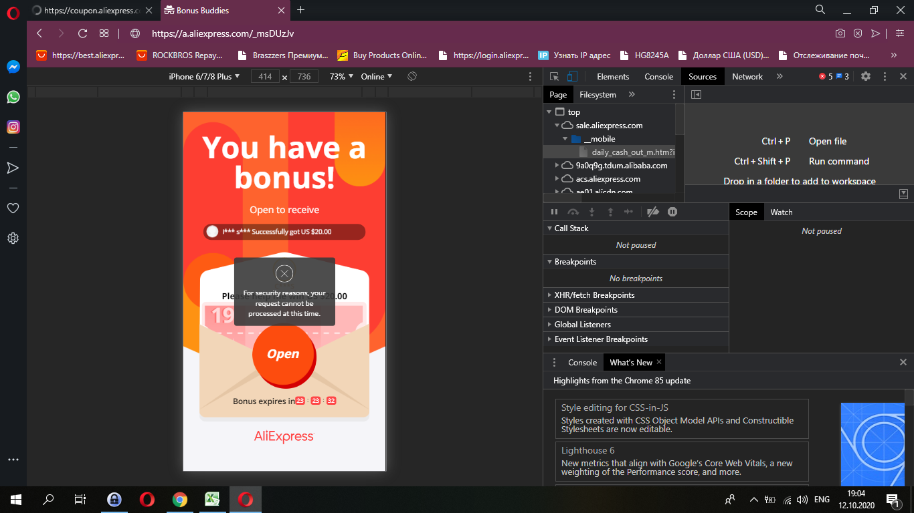Click the globe site info icon

(135, 33)
